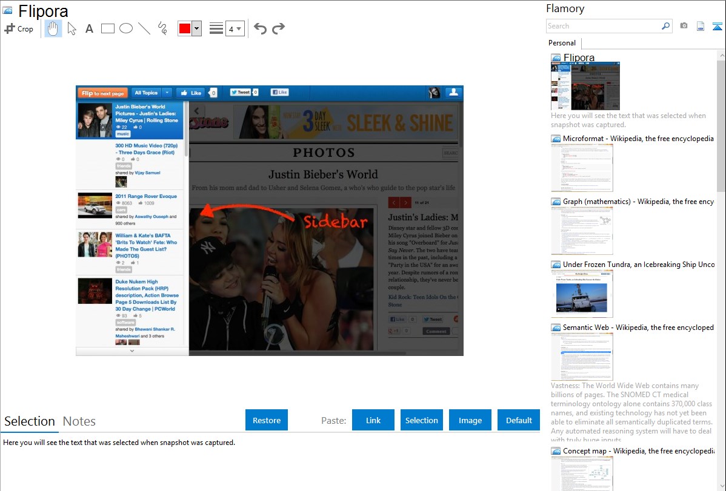Viewport: 726px width, 491px height.
Task: Activate the hand pan tool
Action: coord(53,28)
